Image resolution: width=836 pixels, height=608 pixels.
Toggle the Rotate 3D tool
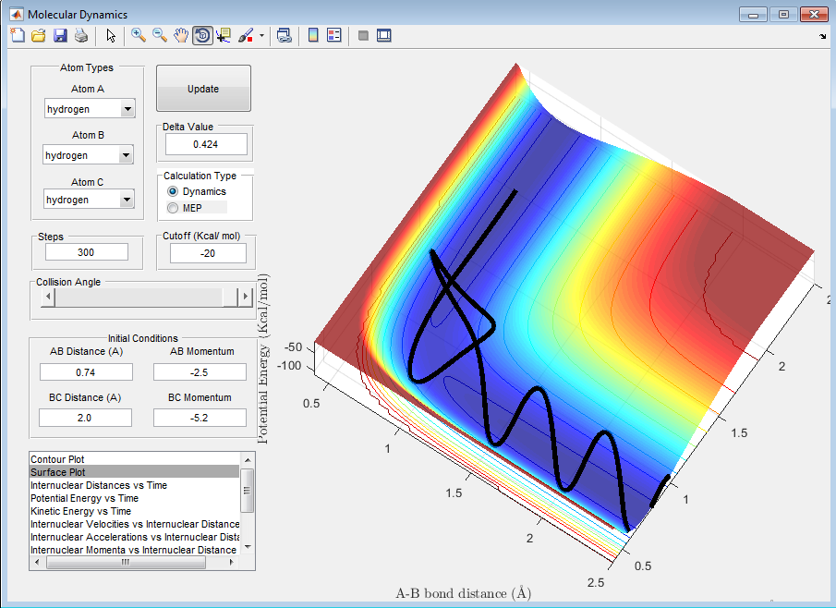(202, 35)
